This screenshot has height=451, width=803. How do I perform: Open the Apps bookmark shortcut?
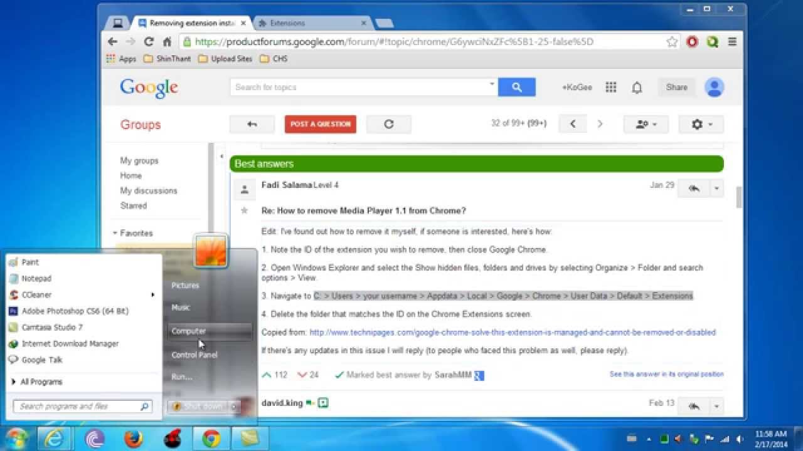click(x=121, y=59)
